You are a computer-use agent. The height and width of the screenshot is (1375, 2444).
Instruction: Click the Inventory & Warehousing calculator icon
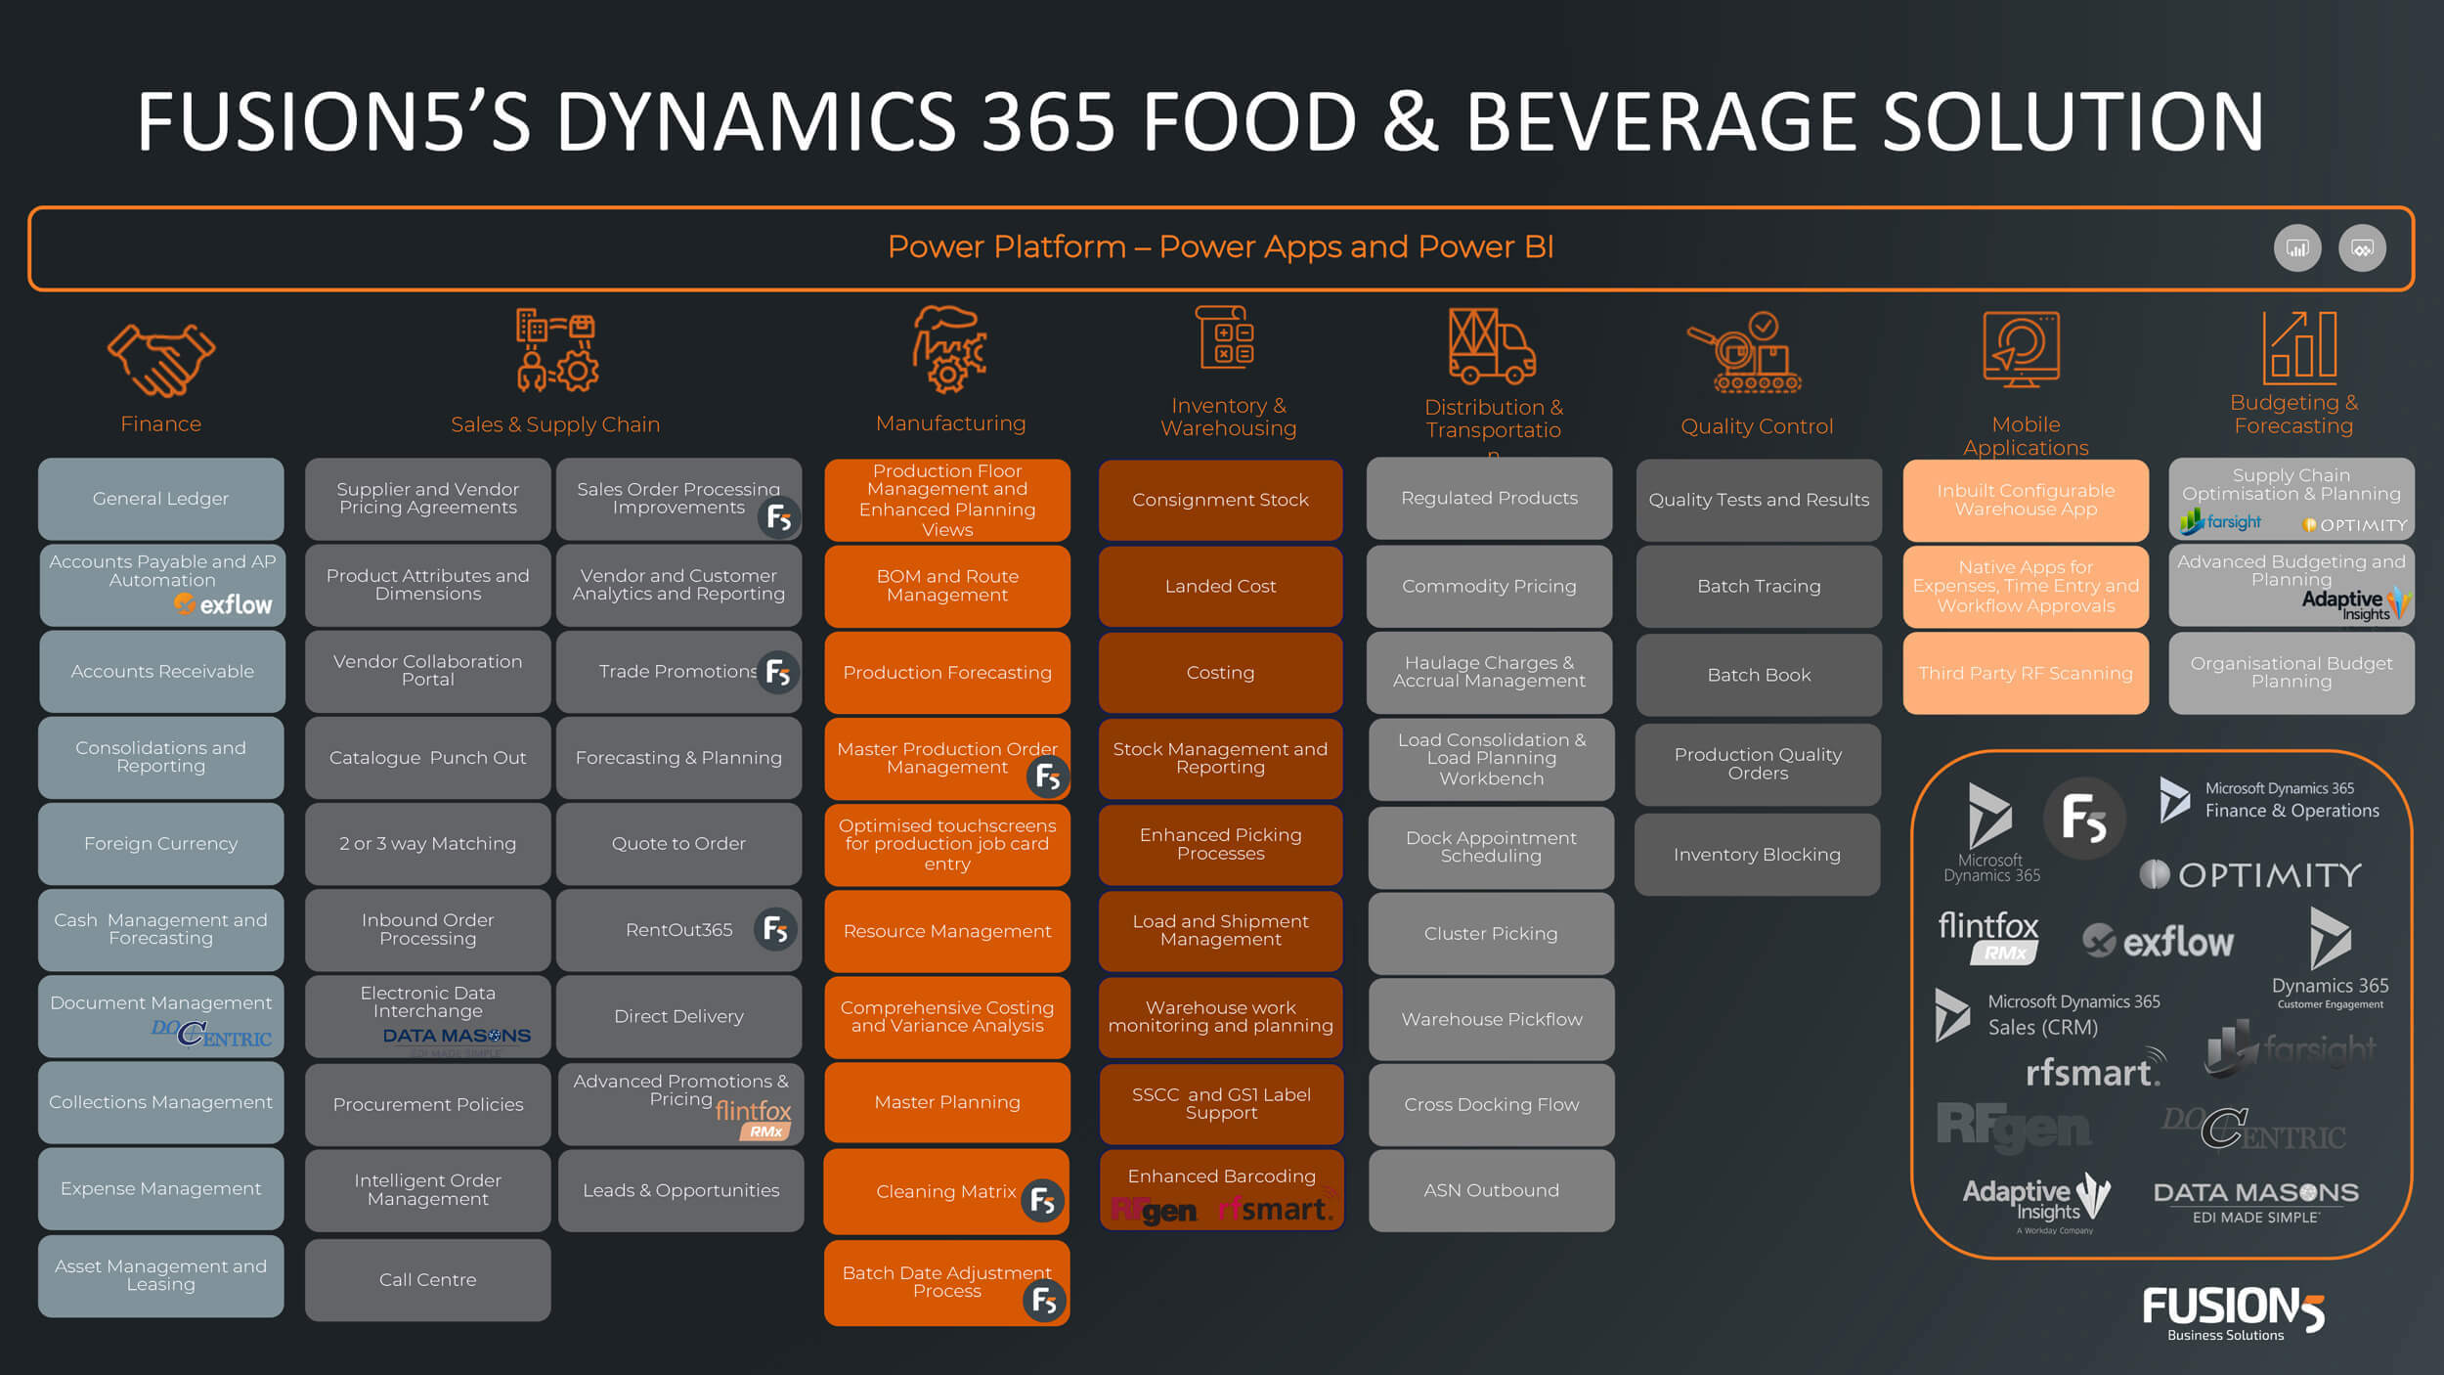click(x=1226, y=337)
